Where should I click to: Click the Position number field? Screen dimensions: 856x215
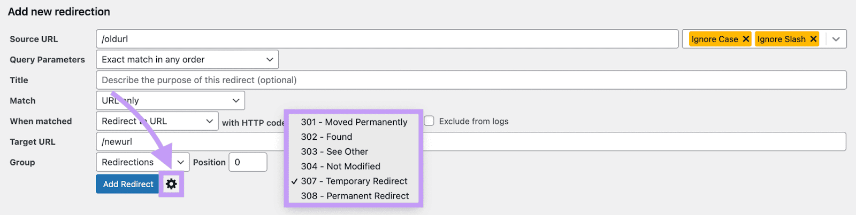click(x=248, y=162)
